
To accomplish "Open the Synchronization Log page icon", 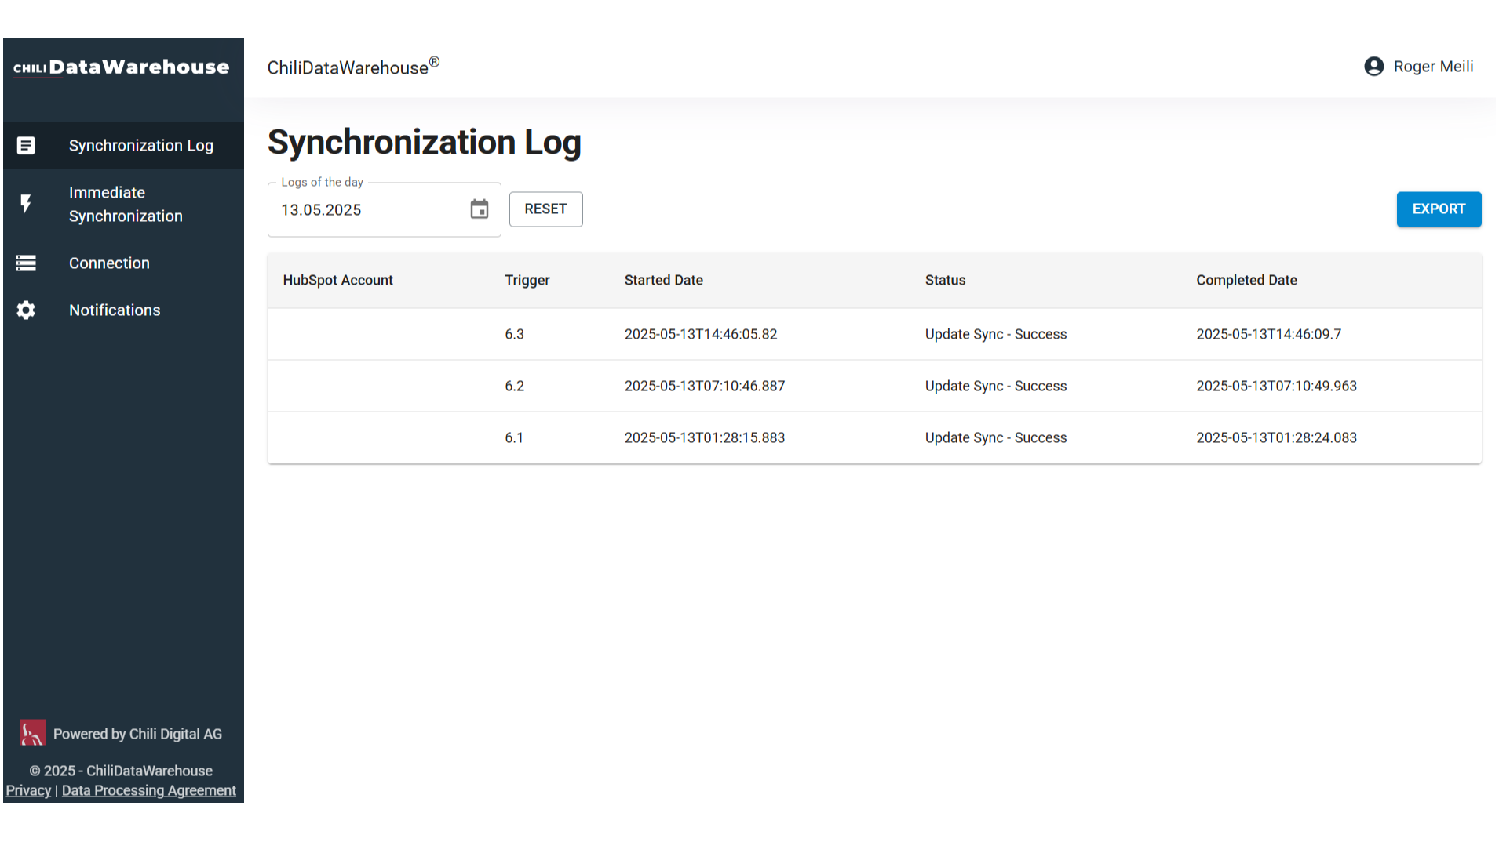I will click(x=26, y=145).
